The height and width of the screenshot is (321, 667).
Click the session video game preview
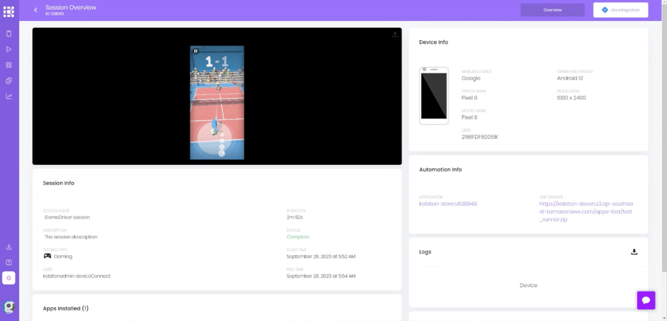[217, 102]
